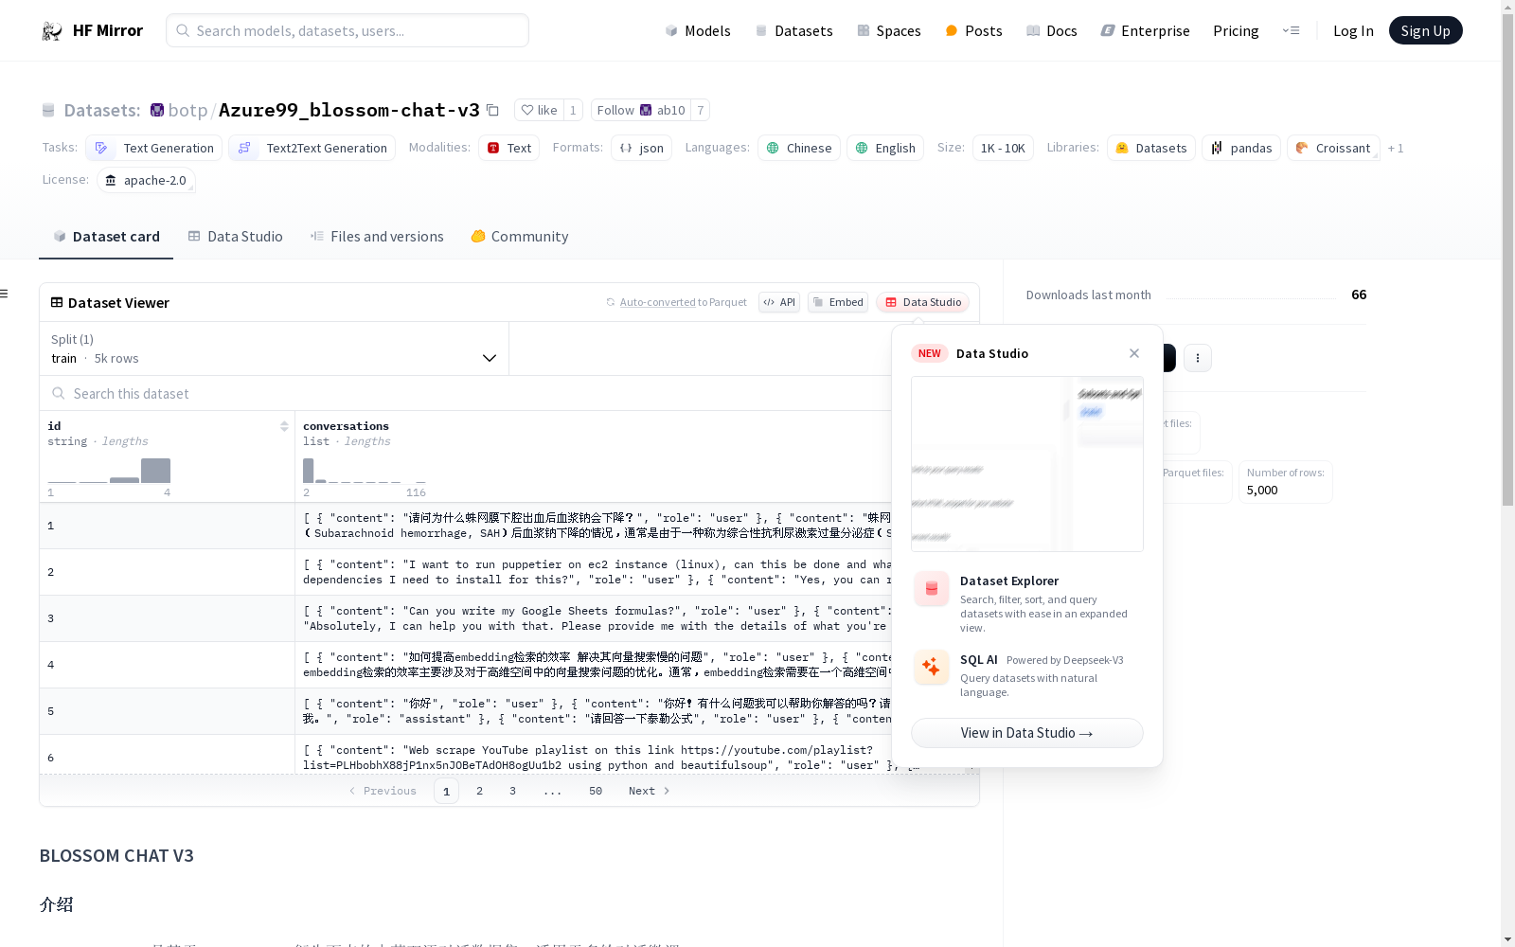Screen dimensions: 1515x947
Task: Open Spaces in the top navigation
Action: [889, 30]
